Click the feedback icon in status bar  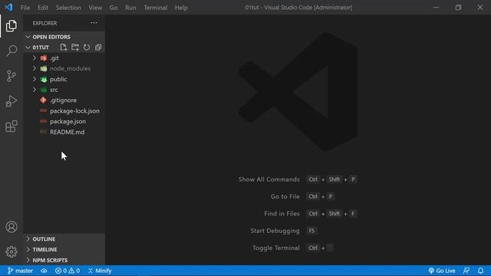[x=466, y=271]
